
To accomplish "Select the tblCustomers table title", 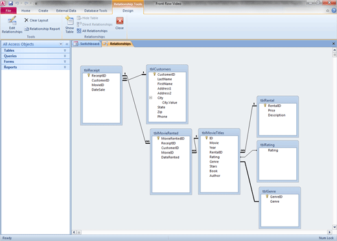I will tap(160, 69).
